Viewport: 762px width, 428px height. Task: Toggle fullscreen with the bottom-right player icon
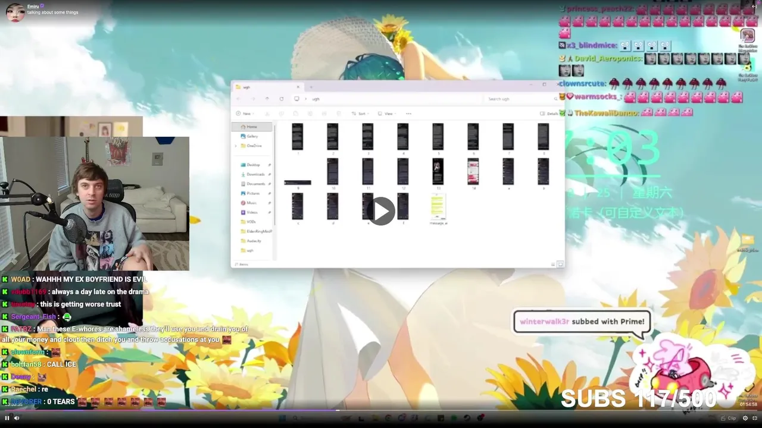[x=755, y=418]
